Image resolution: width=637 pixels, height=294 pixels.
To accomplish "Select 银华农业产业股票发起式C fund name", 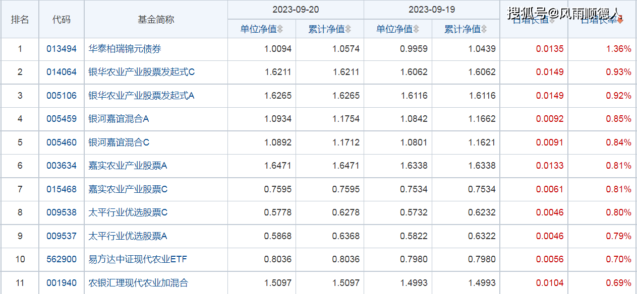I will point(141,72).
